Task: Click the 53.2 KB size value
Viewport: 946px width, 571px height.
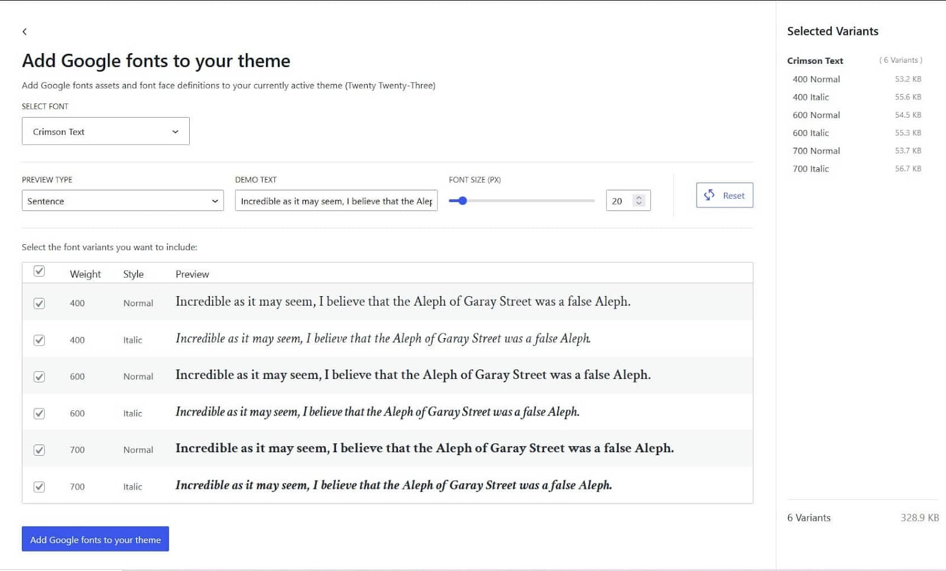Action: (908, 79)
